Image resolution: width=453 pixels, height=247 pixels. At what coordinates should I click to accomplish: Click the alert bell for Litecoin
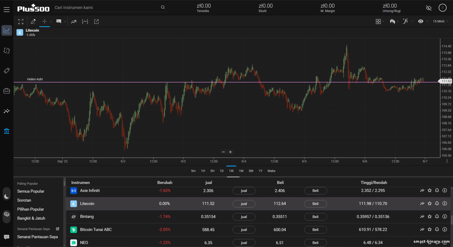coord(437,204)
